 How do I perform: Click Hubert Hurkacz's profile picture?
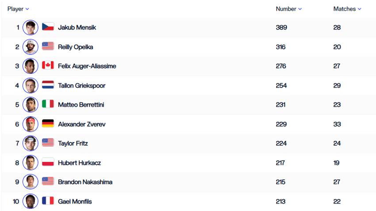[31, 163]
